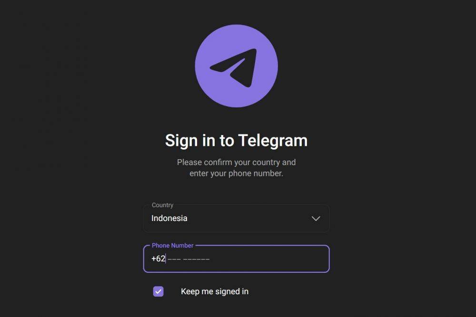Click empty area of Country box before chevron
The image size is (476, 317).
point(249,219)
